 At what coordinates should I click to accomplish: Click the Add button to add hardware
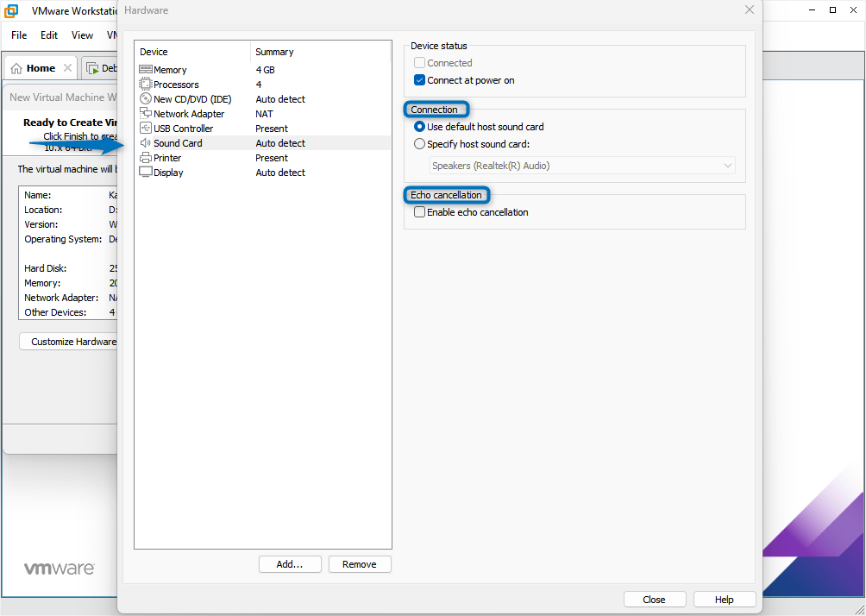pos(290,563)
